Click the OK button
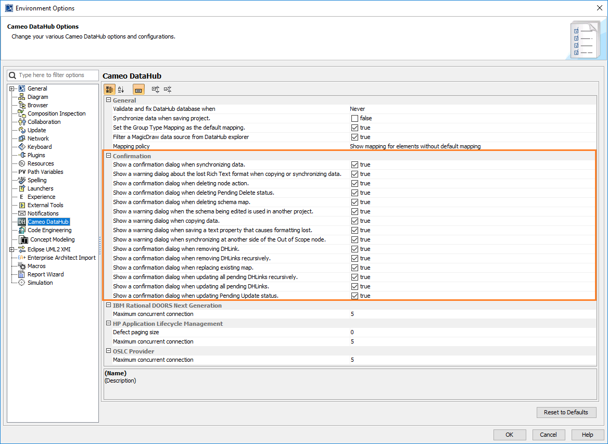The height and width of the screenshot is (444, 608). (x=510, y=435)
